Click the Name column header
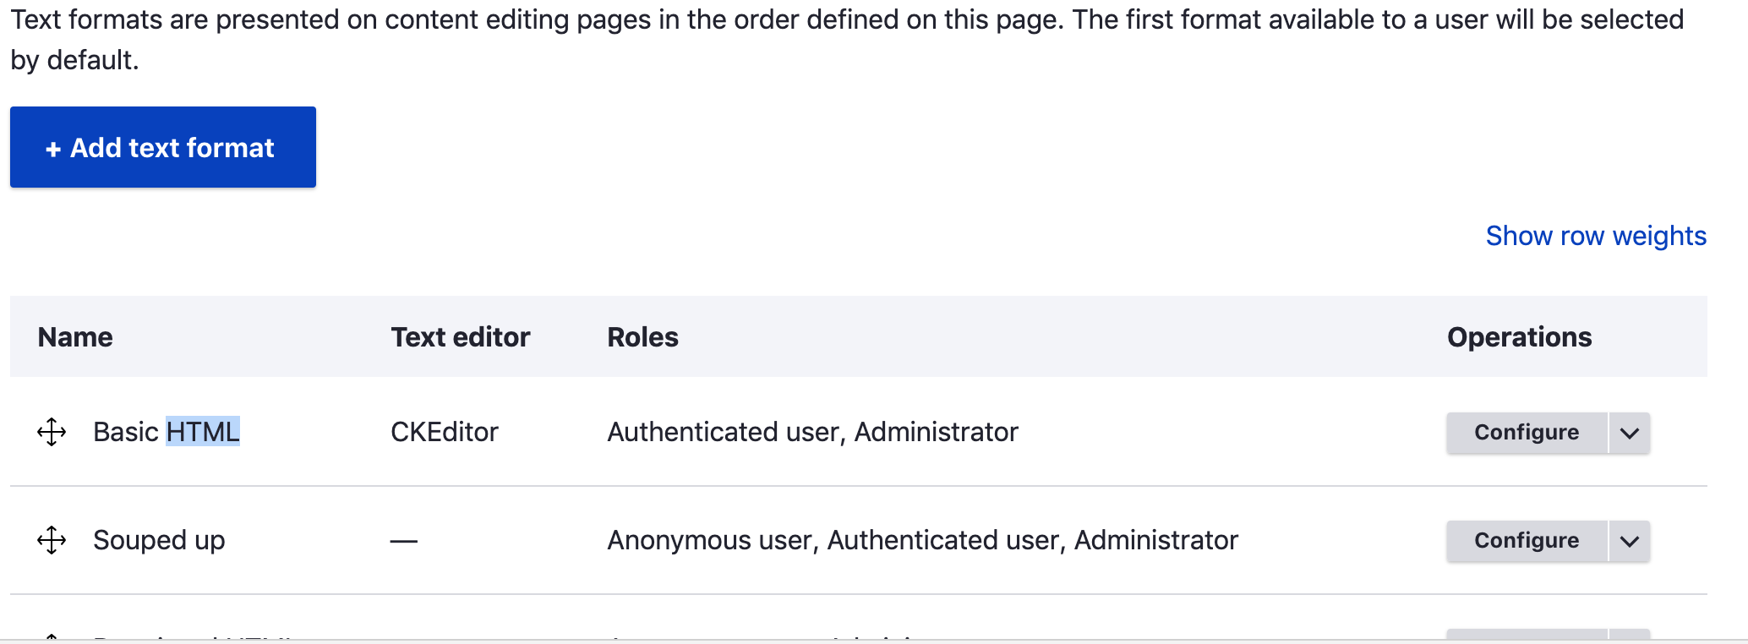This screenshot has width=1748, height=644. tap(74, 336)
